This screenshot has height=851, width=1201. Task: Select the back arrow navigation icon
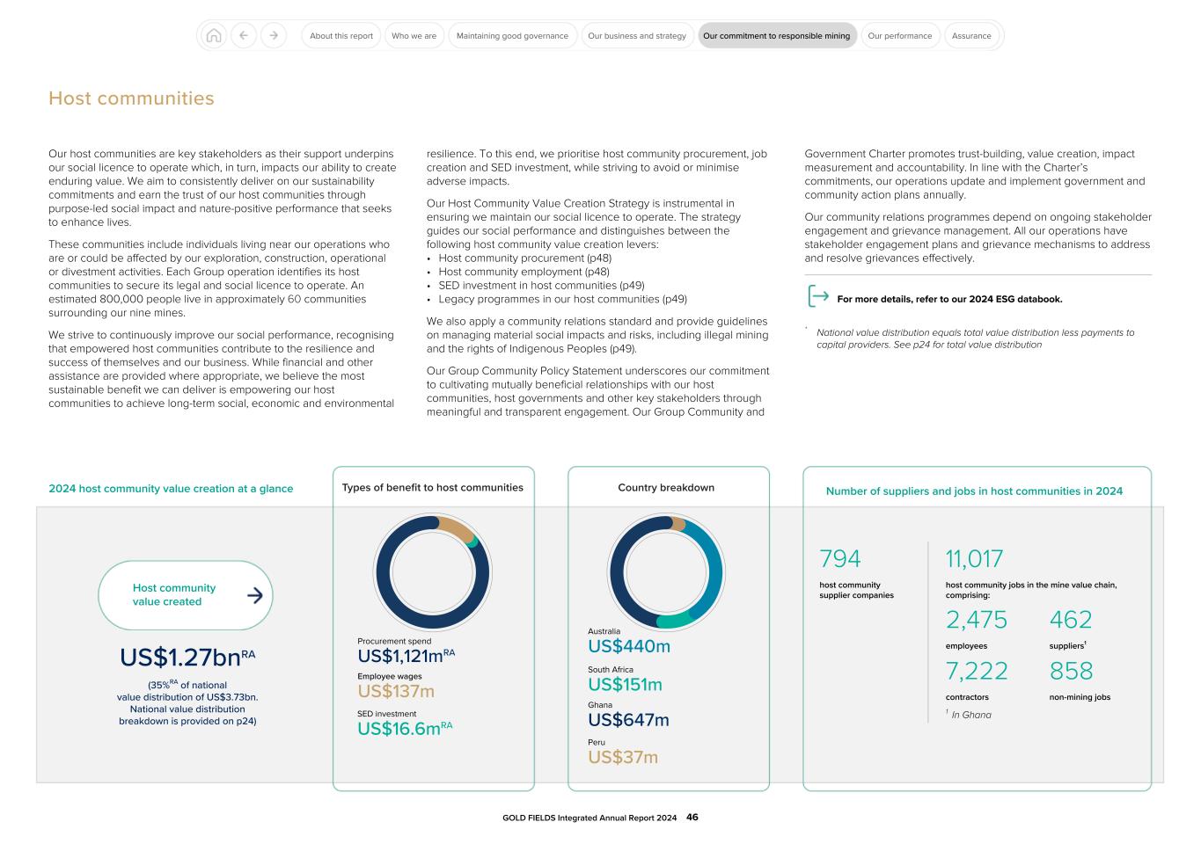[x=243, y=35]
